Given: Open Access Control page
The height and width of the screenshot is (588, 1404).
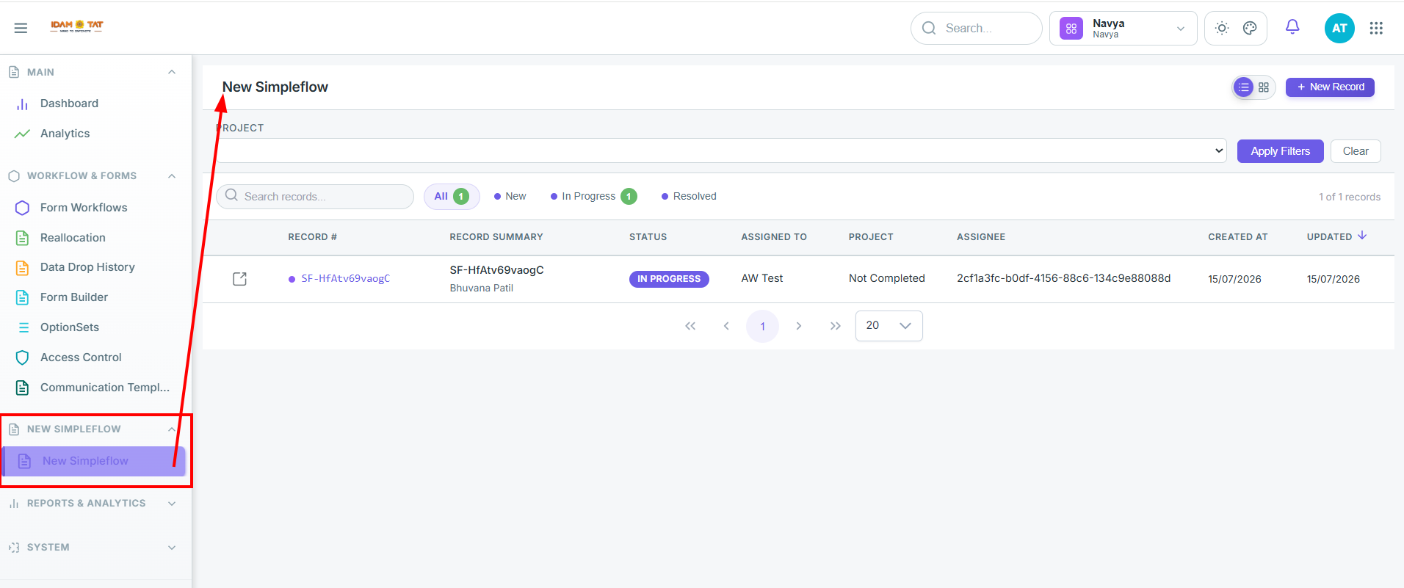Looking at the screenshot, I should (x=81, y=357).
